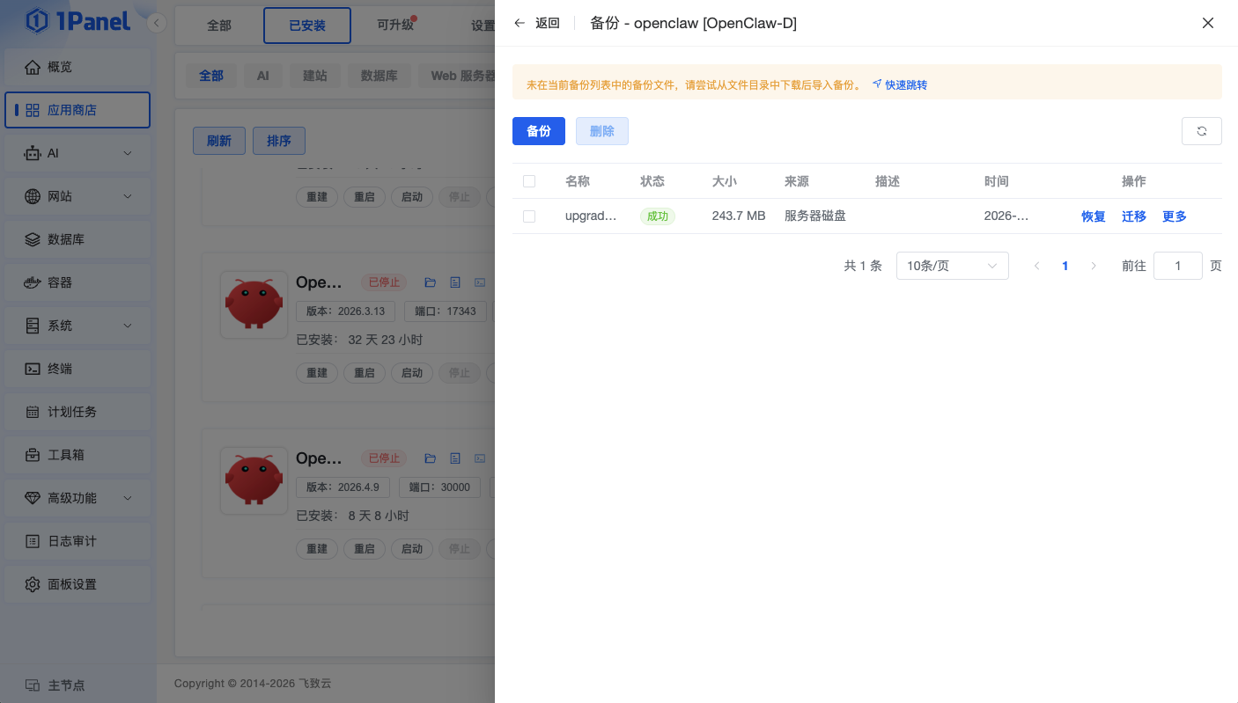The height and width of the screenshot is (703, 1238).
Task: Click the blue 备份 backup button
Action: click(x=538, y=131)
